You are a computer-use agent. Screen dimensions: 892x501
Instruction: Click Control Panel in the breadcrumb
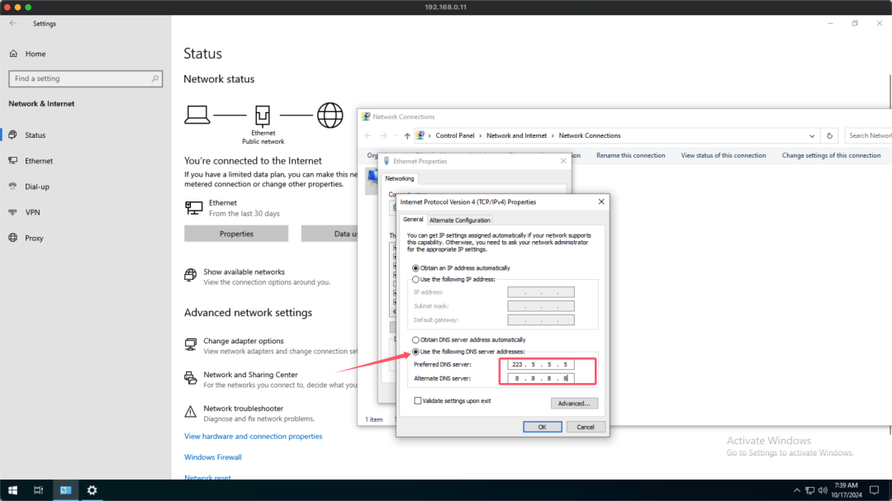click(x=454, y=136)
